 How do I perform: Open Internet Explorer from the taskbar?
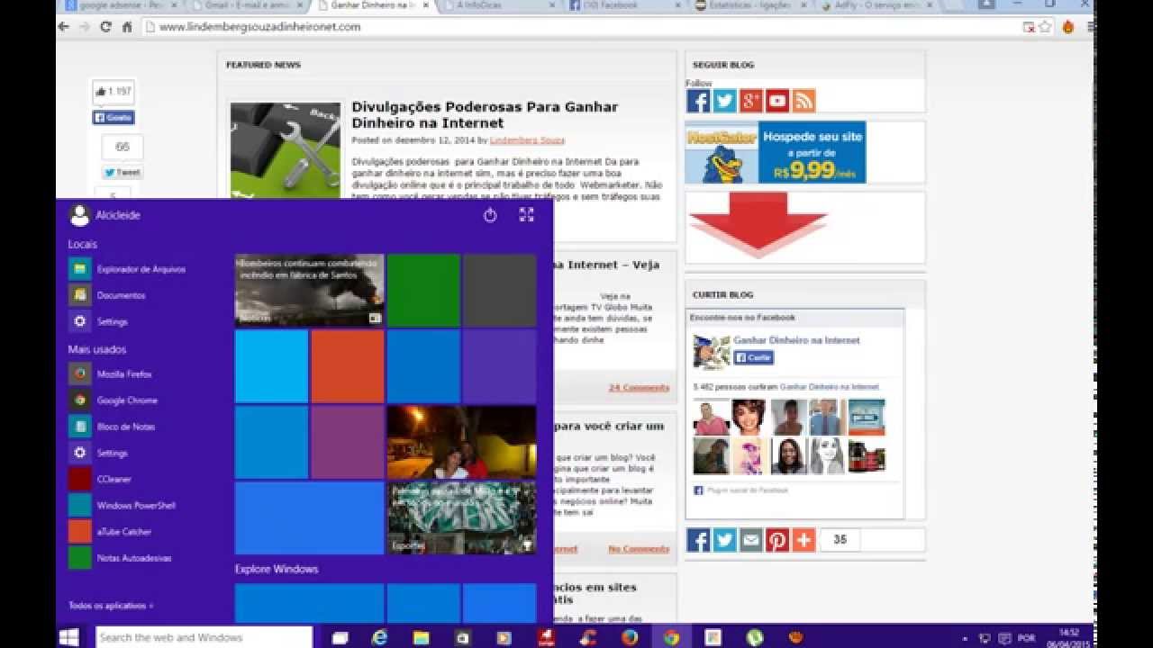380,637
